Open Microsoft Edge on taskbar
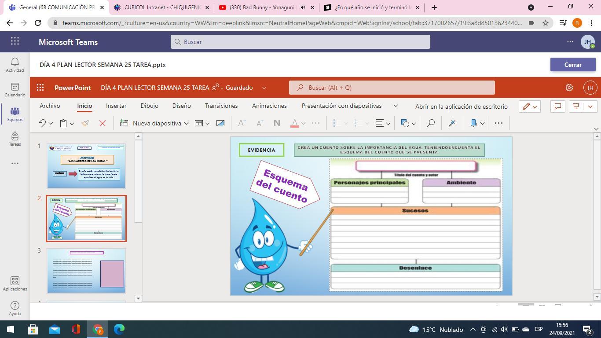The width and height of the screenshot is (601, 338). tap(119, 329)
